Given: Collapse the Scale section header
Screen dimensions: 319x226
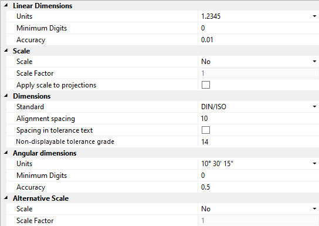Looking at the screenshot, I should point(6,50).
